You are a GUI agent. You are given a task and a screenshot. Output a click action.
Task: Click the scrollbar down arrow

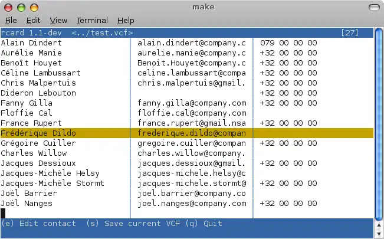click(x=379, y=224)
